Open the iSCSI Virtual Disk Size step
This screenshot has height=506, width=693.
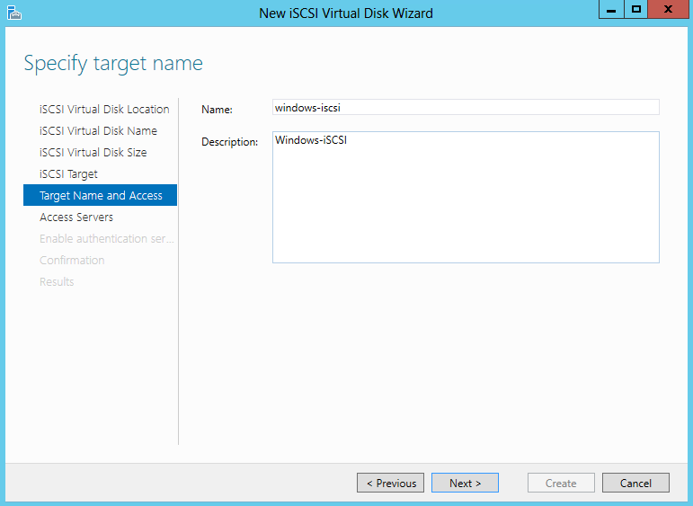click(x=93, y=153)
